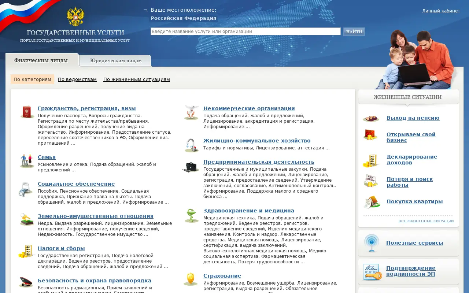
Task: Click the family icon beside Семья
Action: tap(27, 161)
